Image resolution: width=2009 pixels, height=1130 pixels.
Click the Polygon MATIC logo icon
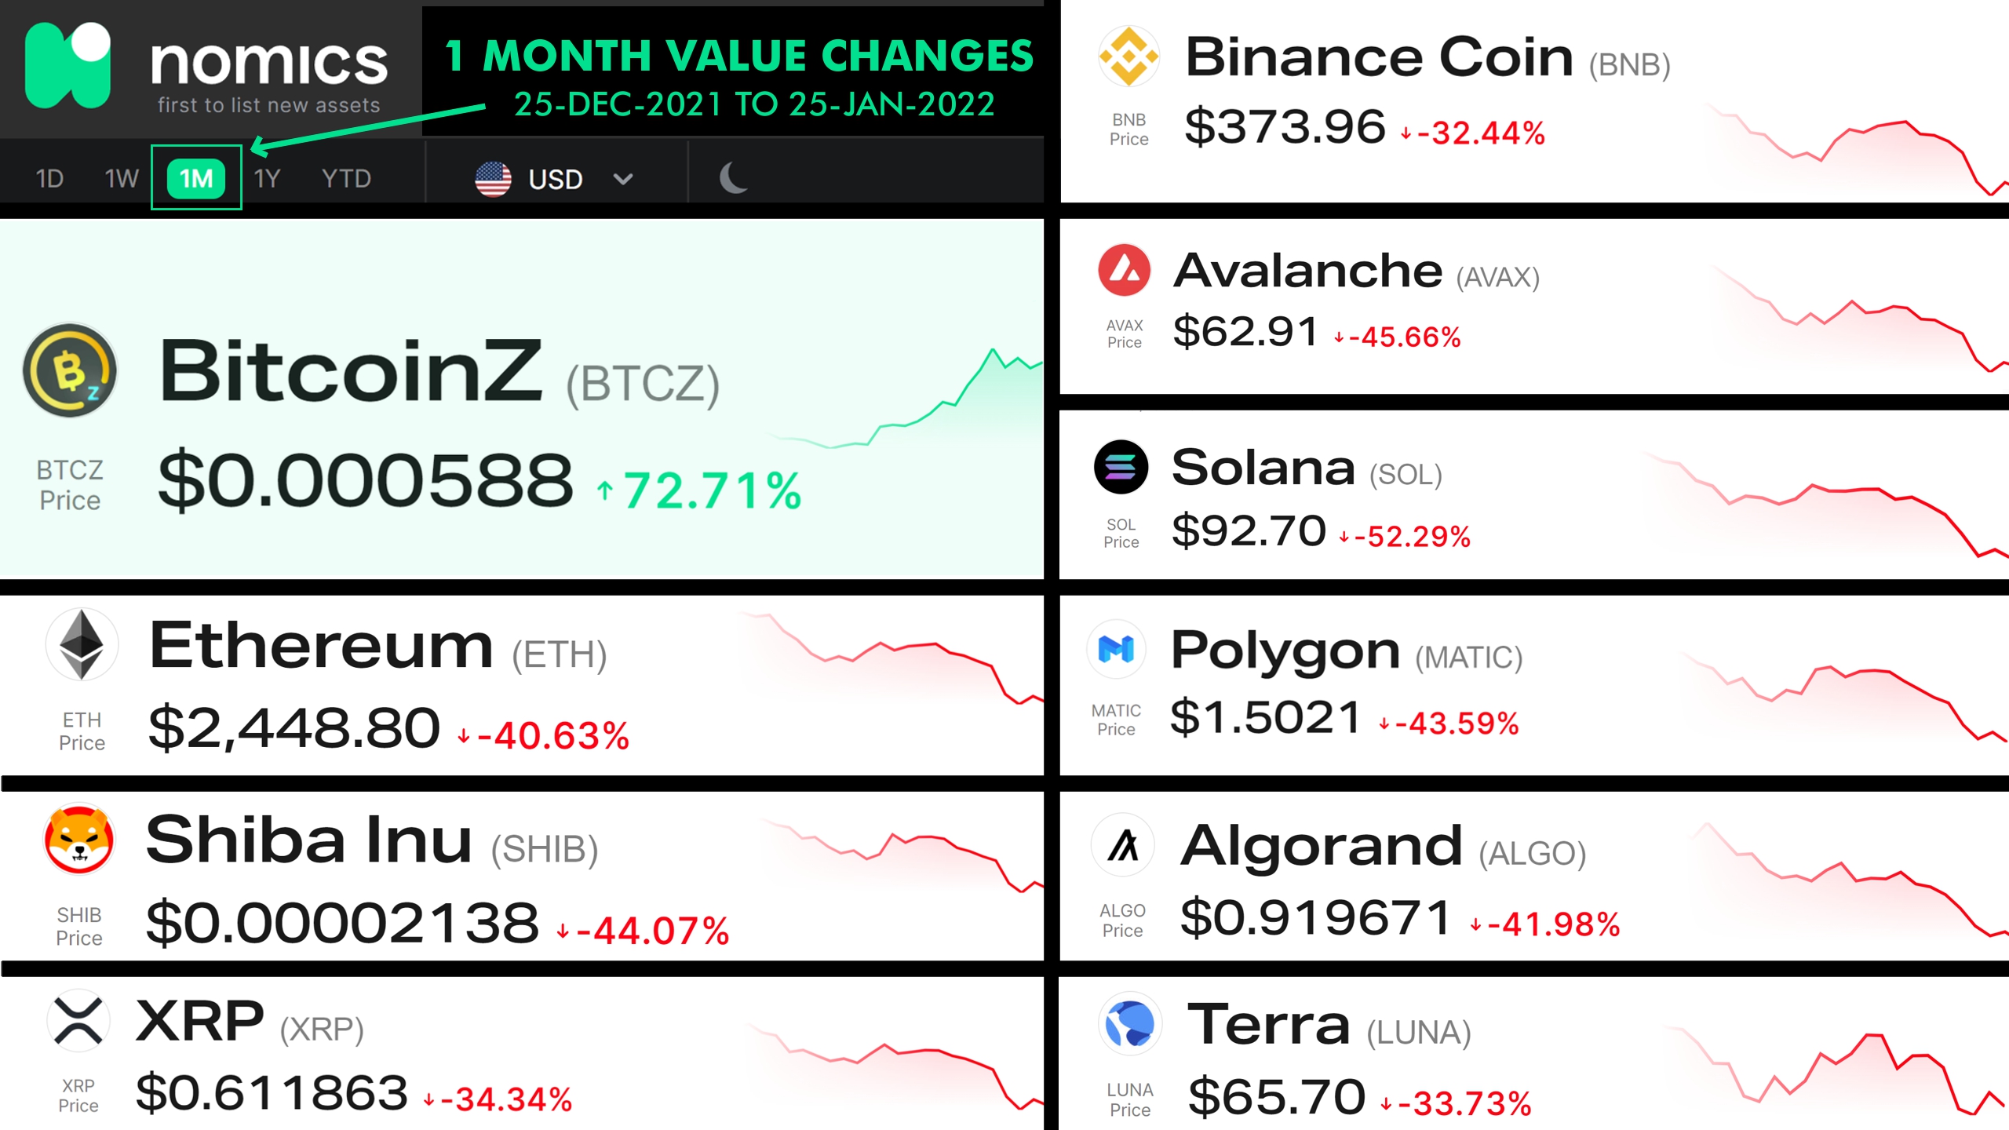(1116, 649)
